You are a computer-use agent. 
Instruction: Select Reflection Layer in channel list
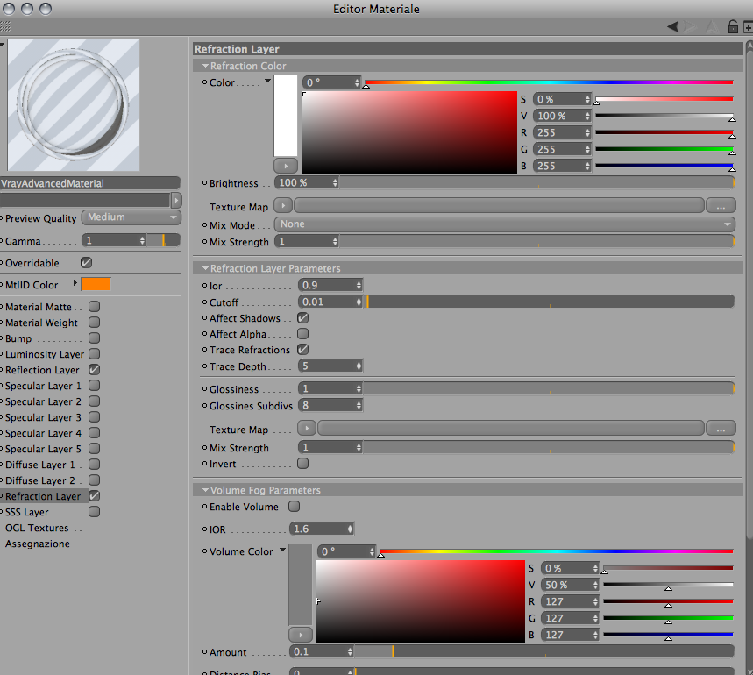(x=42, y=370)
